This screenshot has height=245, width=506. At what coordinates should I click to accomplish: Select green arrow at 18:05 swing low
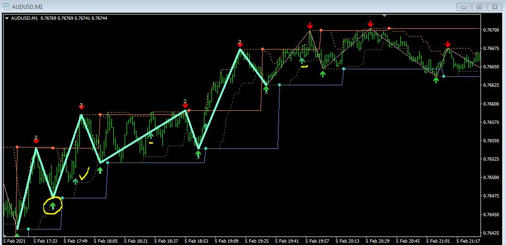pyautogui.click(x=100, y=171)
